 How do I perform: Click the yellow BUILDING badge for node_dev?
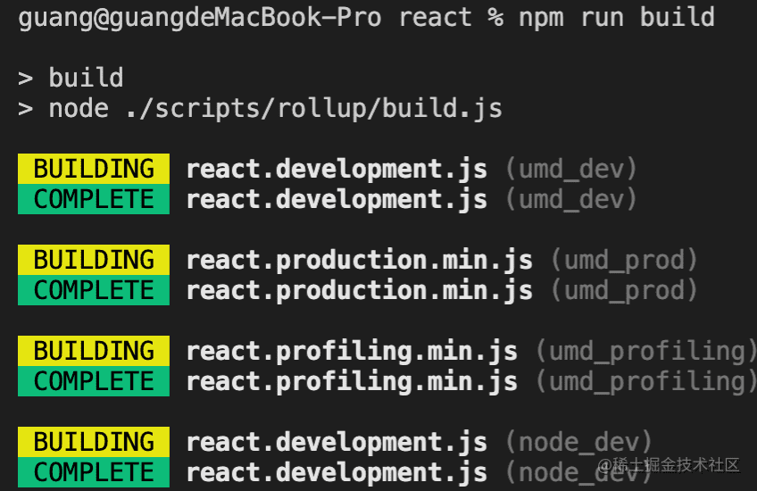(x=93, y=442)
